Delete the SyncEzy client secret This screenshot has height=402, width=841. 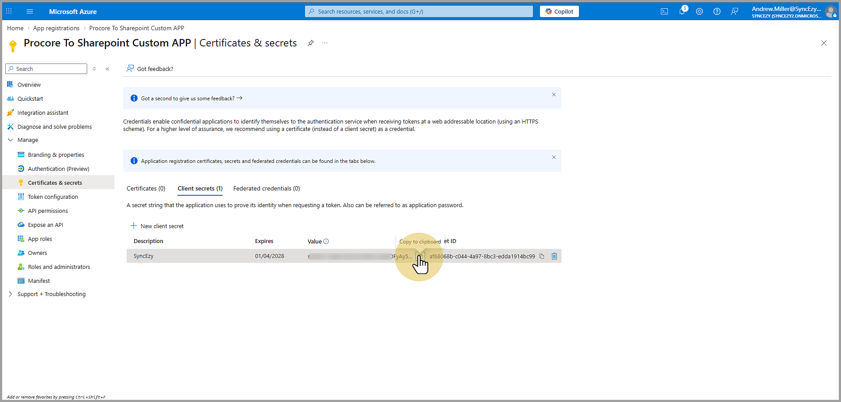554,256
